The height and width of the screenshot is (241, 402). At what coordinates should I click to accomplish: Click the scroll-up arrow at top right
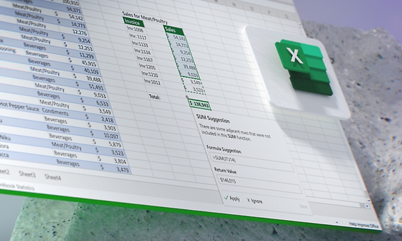point(300,24)
